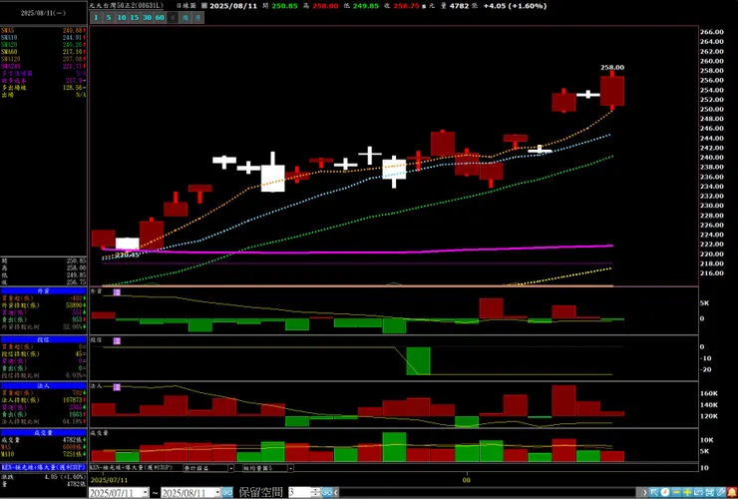Click the 法人 blue panel header

point(43,386)
